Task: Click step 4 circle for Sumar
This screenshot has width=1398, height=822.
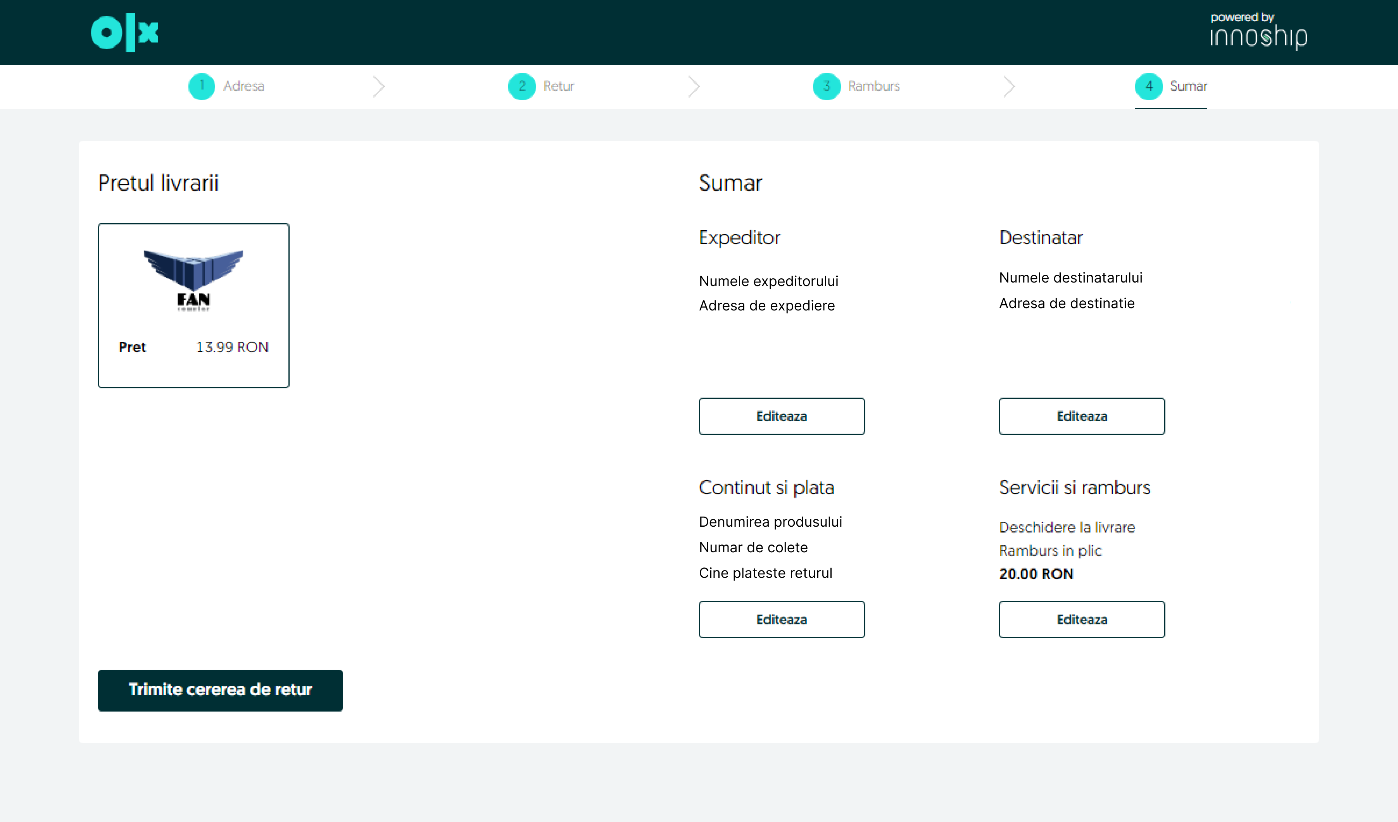Action: coord(1148,86)
